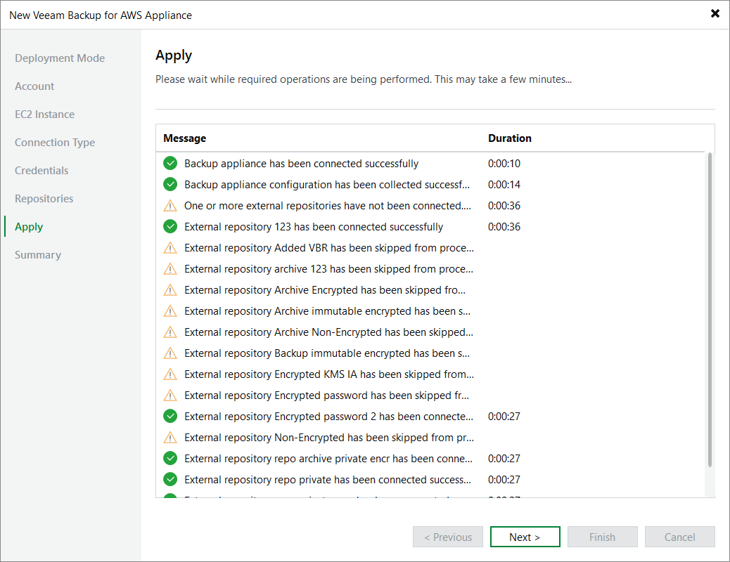This screenshot has width=730, height=562.
Task: Click duration 0:00:36 for repository 123 row
Action: [x=504, y=227]
